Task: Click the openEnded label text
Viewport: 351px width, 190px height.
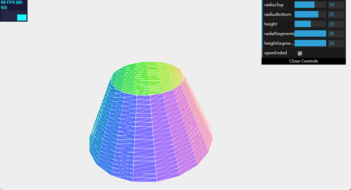Action: (275, 53)
